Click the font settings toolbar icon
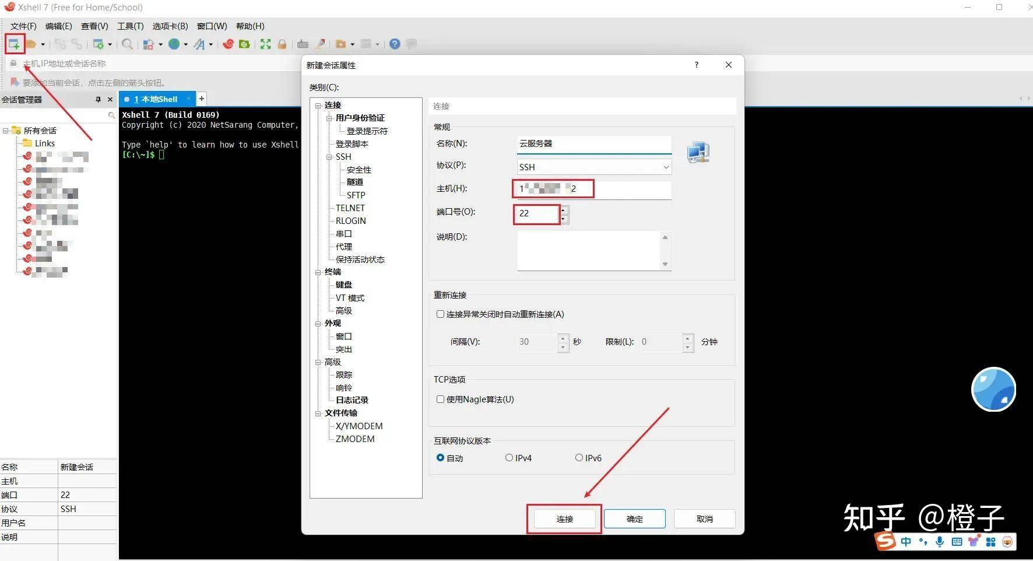Viewport: 1033px width, 561px height. (x=200, y=44)
